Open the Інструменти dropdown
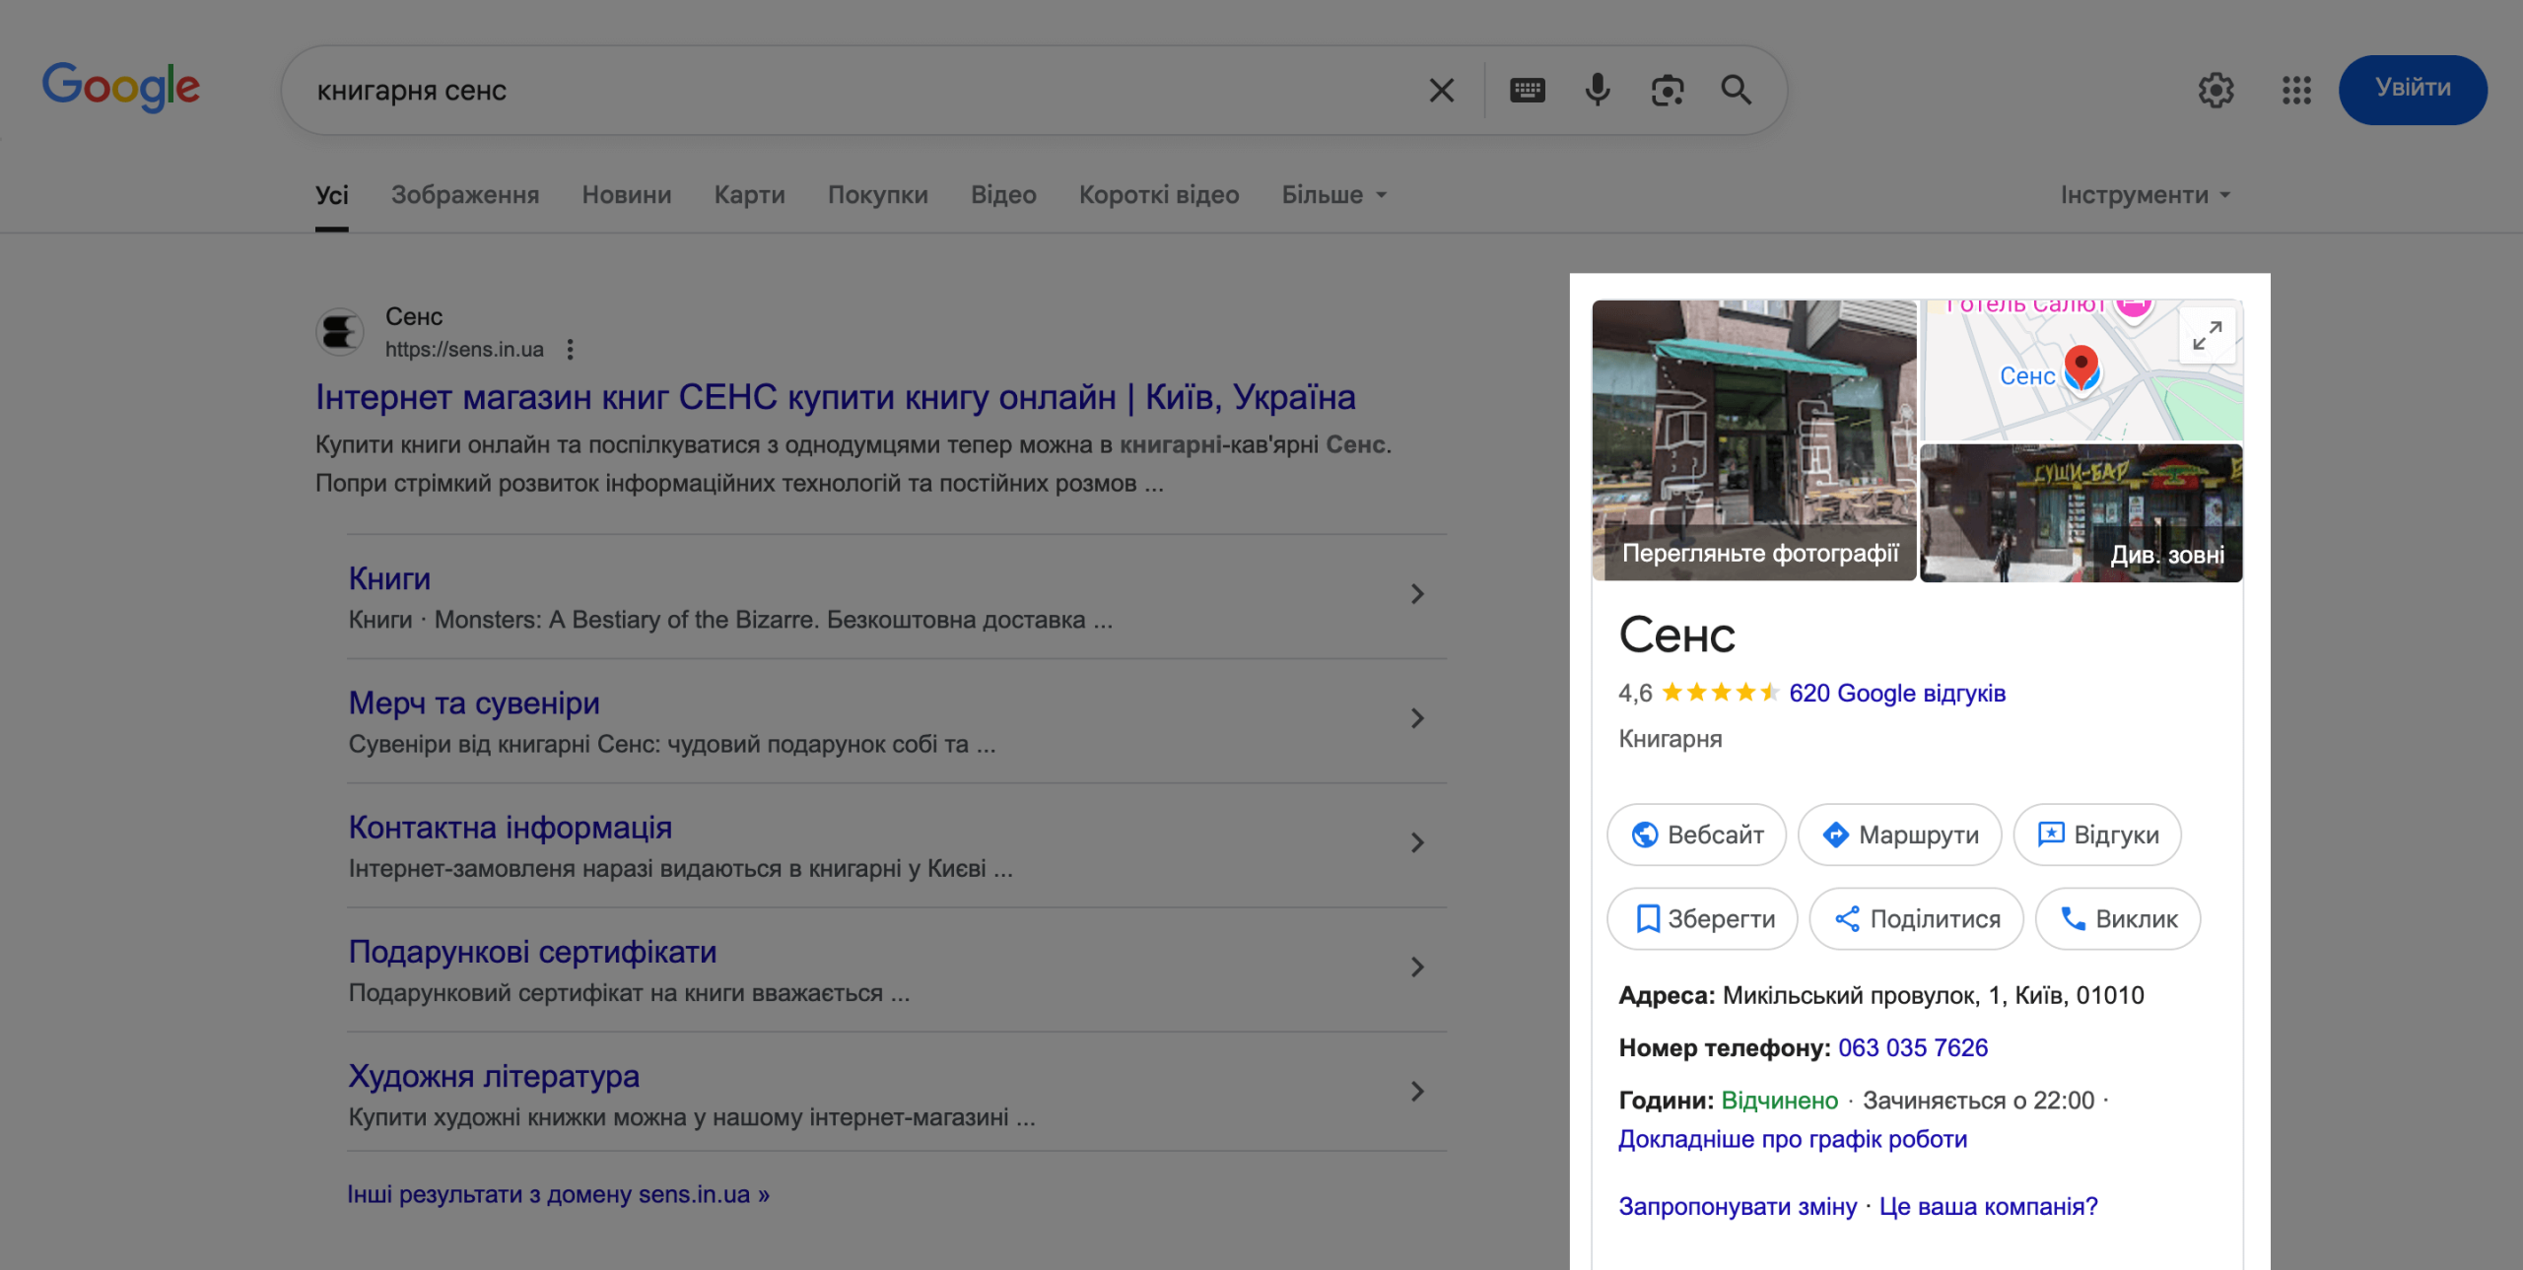Viewport: 2523px width, 1270px height. pyautogui.click(x=2146, y=195)
